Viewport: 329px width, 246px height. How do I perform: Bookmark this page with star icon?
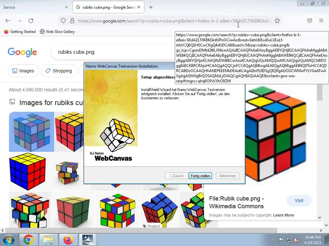[277, 20]
